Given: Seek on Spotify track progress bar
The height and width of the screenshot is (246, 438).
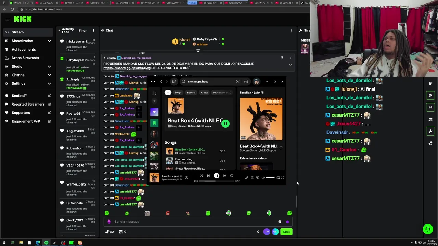Looking at the screenshot, I should tap(217, 181).
